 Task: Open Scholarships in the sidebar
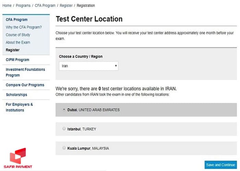(x=16, y=94)
